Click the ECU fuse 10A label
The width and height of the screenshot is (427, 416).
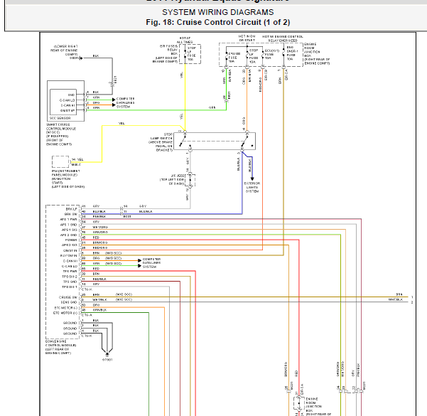[x=272, y=54]
